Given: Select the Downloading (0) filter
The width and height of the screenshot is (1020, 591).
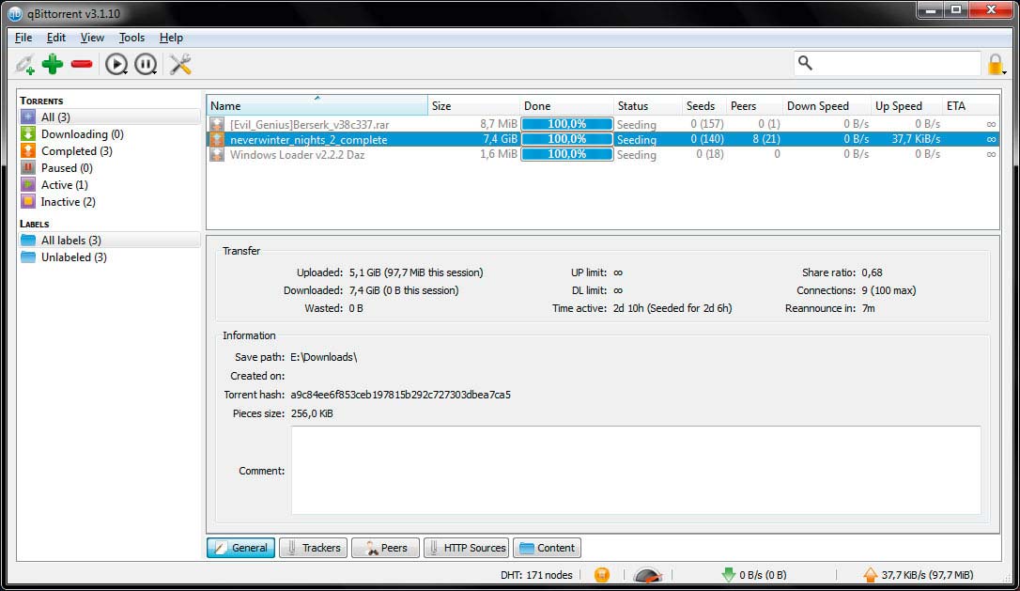Looking at the screenshot, I should [x=110, y=134].
